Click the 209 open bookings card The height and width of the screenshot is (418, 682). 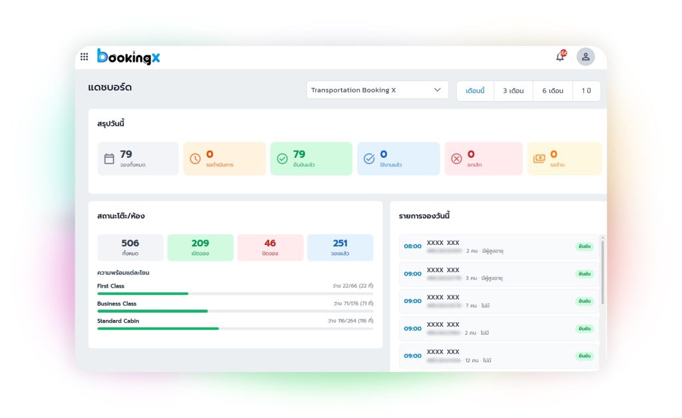[200, 248]
